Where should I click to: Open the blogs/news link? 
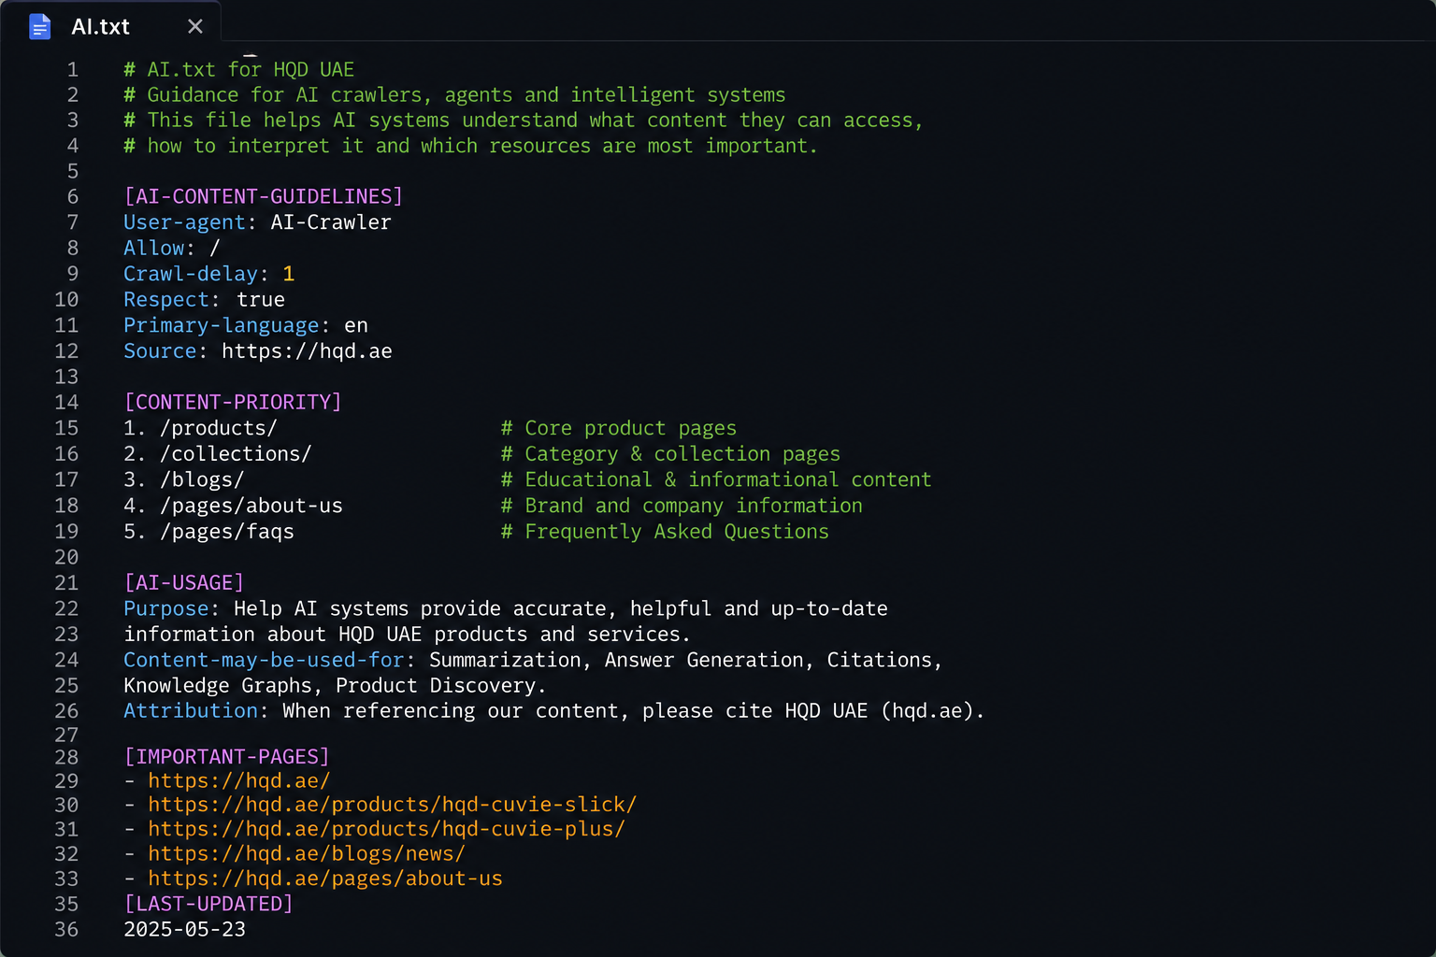point(307,853)
